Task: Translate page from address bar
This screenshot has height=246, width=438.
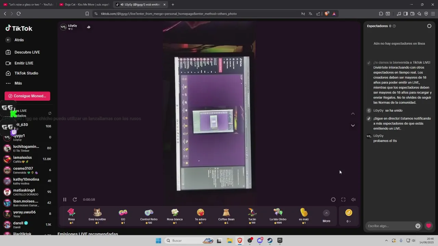Action: [310, 14]
